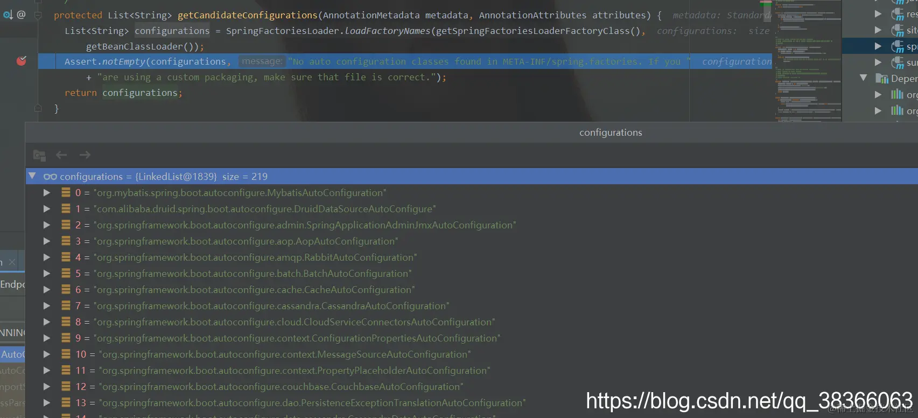Click the Dependencies folder icon in Maven panel
This screenshot has height=418, width=918.
[x=882, y=79]
